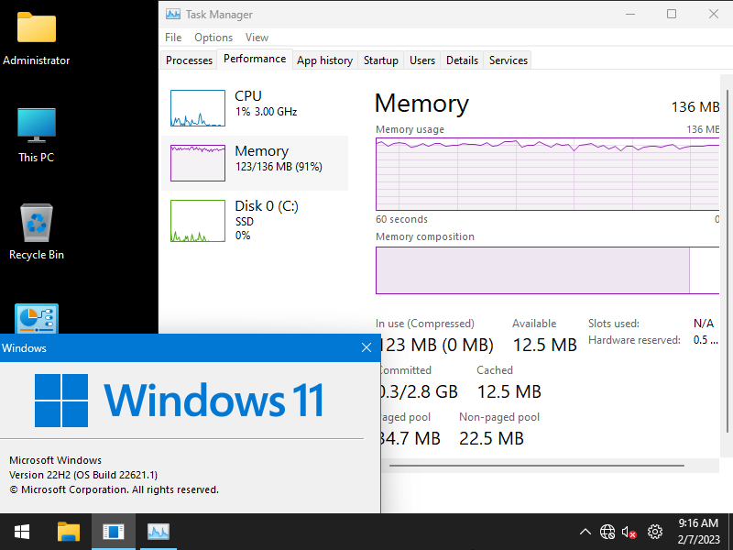
Task: Click the network globe icon in system tray
Action: click(x=607, y=532)
